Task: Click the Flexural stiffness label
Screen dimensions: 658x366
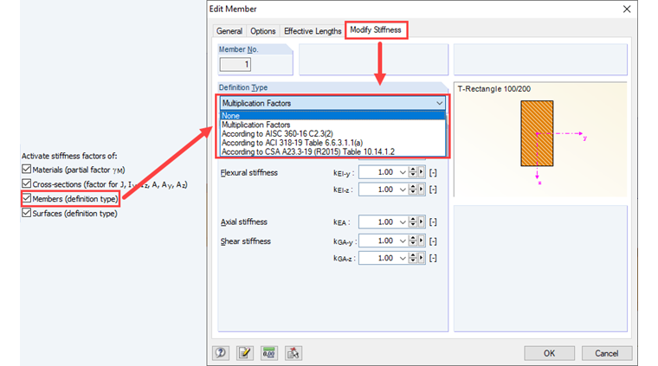Action: [248, 173]
